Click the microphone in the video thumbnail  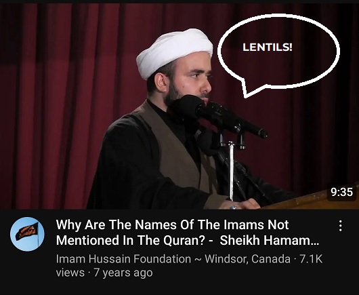point(219,116)
